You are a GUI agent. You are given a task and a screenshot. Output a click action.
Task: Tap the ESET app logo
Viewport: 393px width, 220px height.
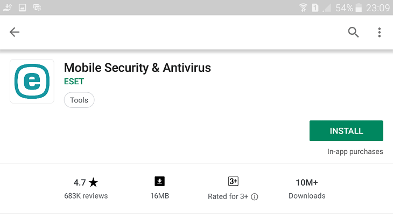pos(32,82)
